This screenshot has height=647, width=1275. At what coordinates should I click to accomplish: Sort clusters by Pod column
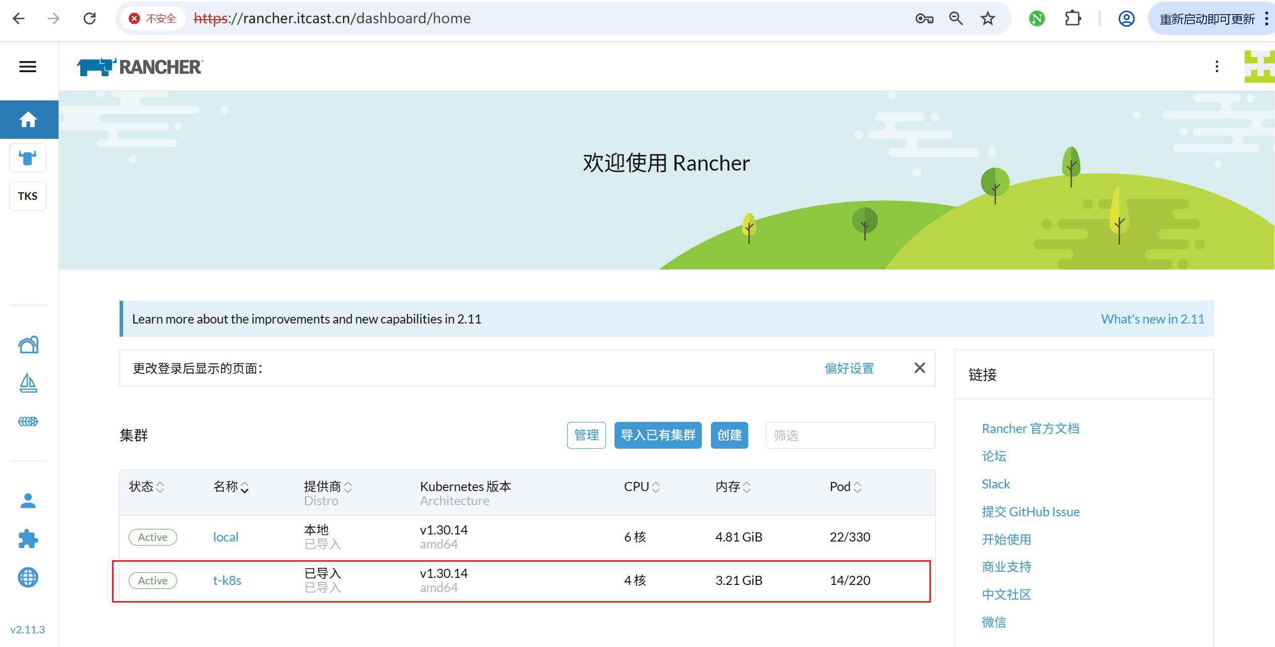(x=846, y=487)
